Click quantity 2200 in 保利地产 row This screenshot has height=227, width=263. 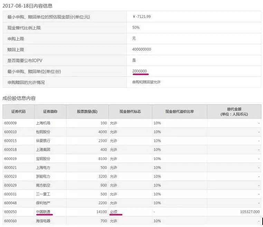coord(103,203)
